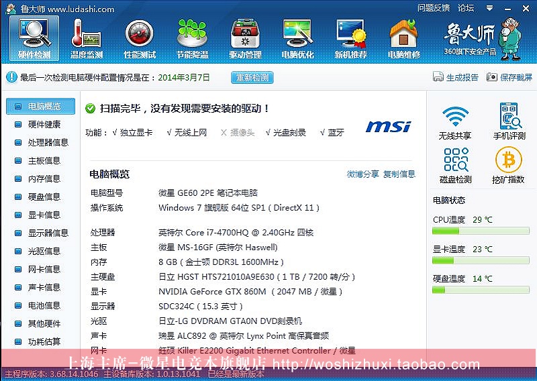Click the 8 GB 金士顿 memory text
The height and width of the screenshot is (381, 537).
(222, 262)
